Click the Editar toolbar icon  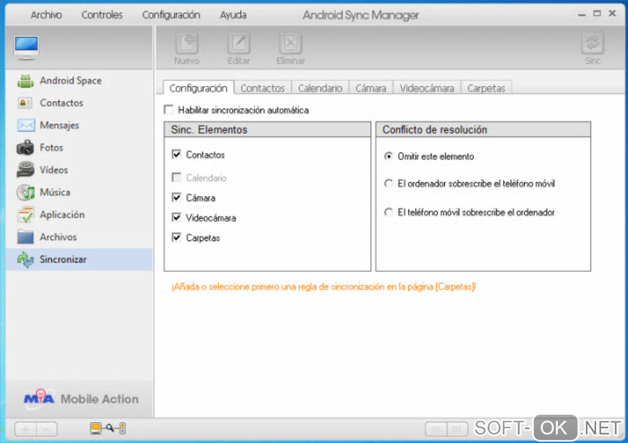[x=239, y=49]
